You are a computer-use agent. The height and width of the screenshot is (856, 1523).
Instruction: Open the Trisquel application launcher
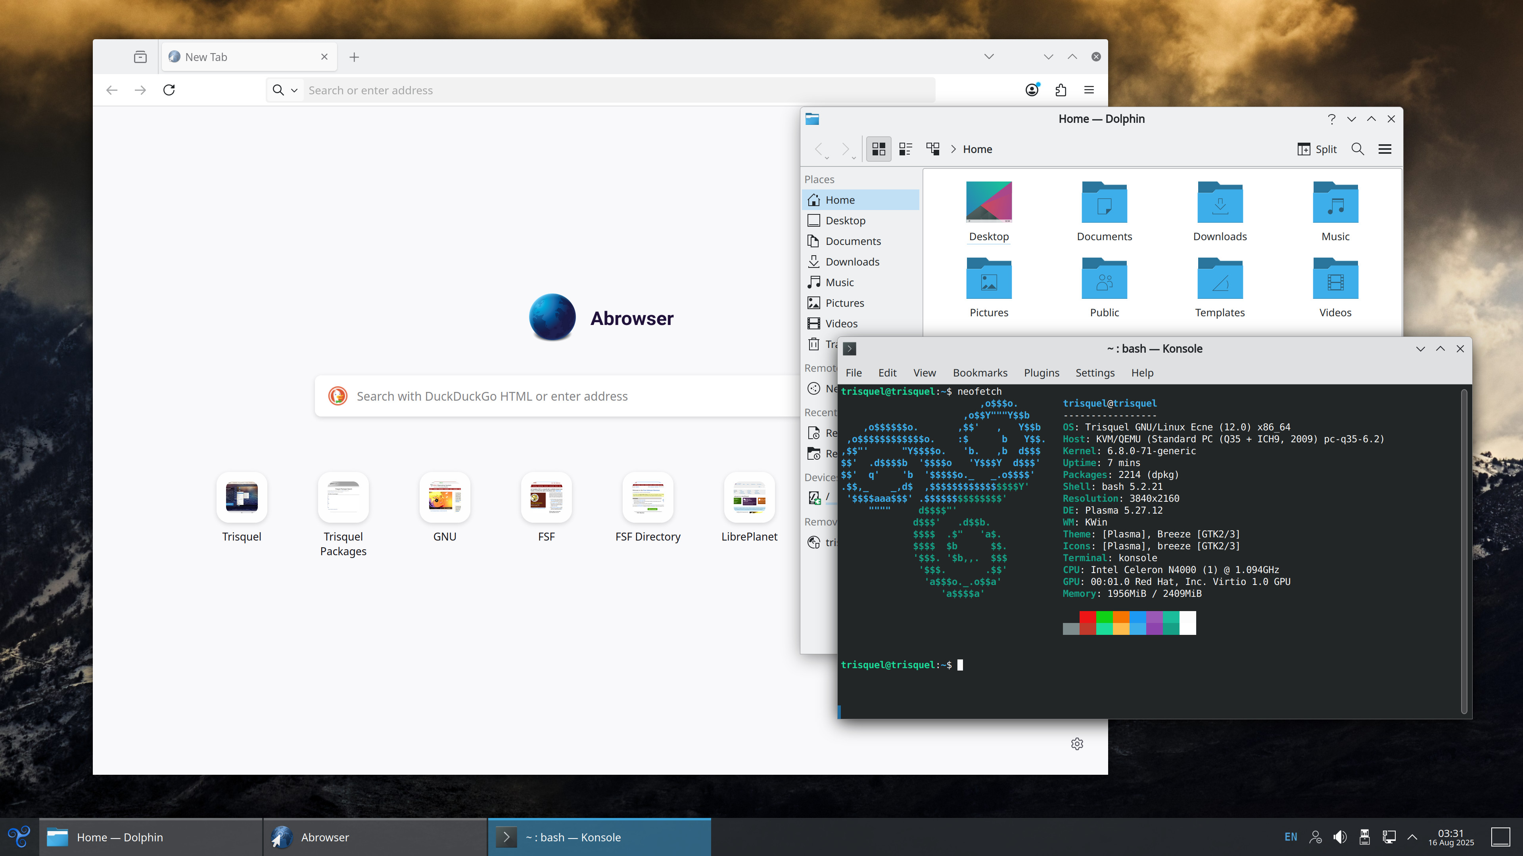click(x=19, y=837)
